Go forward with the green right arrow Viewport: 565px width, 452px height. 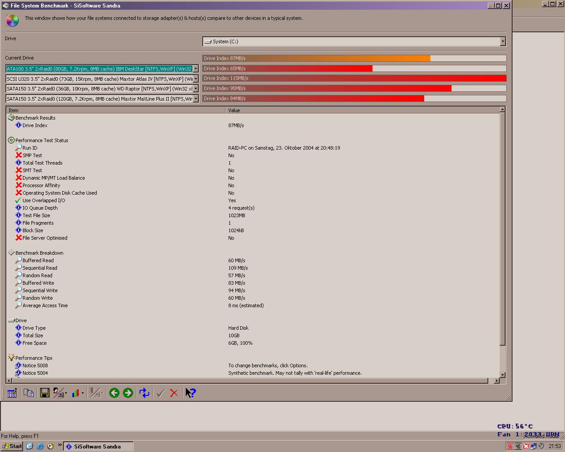[x=128, y=393]
